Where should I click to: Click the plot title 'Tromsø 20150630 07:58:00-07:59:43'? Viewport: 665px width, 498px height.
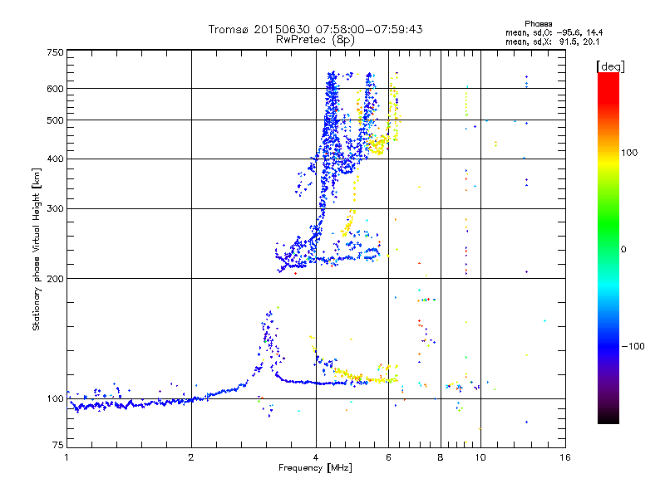(x=315, y=29)
